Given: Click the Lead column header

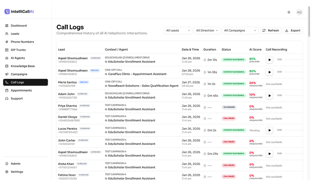Looking at the screenshot, I should pyautogui.click(x=61, y=49).
